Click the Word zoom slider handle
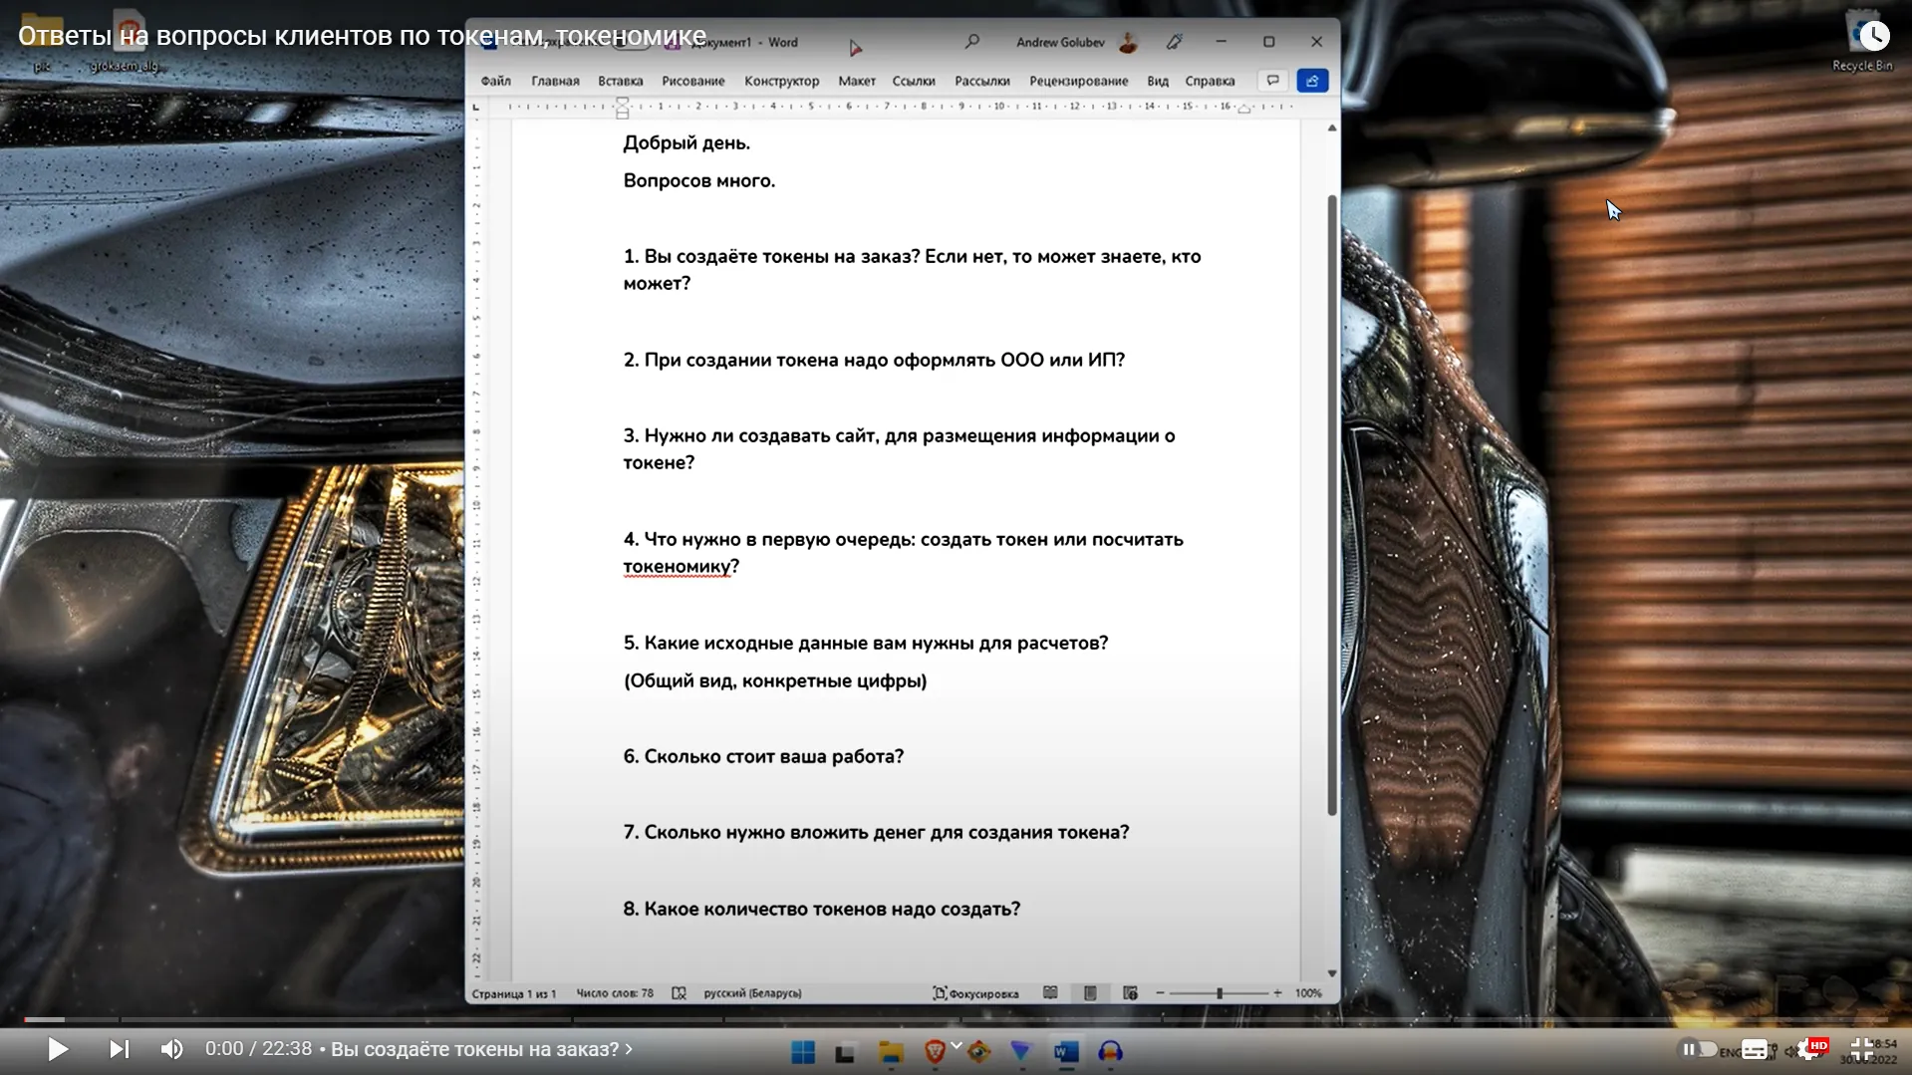This screenshot has width=1912, height=1075. coord(1219,993)
